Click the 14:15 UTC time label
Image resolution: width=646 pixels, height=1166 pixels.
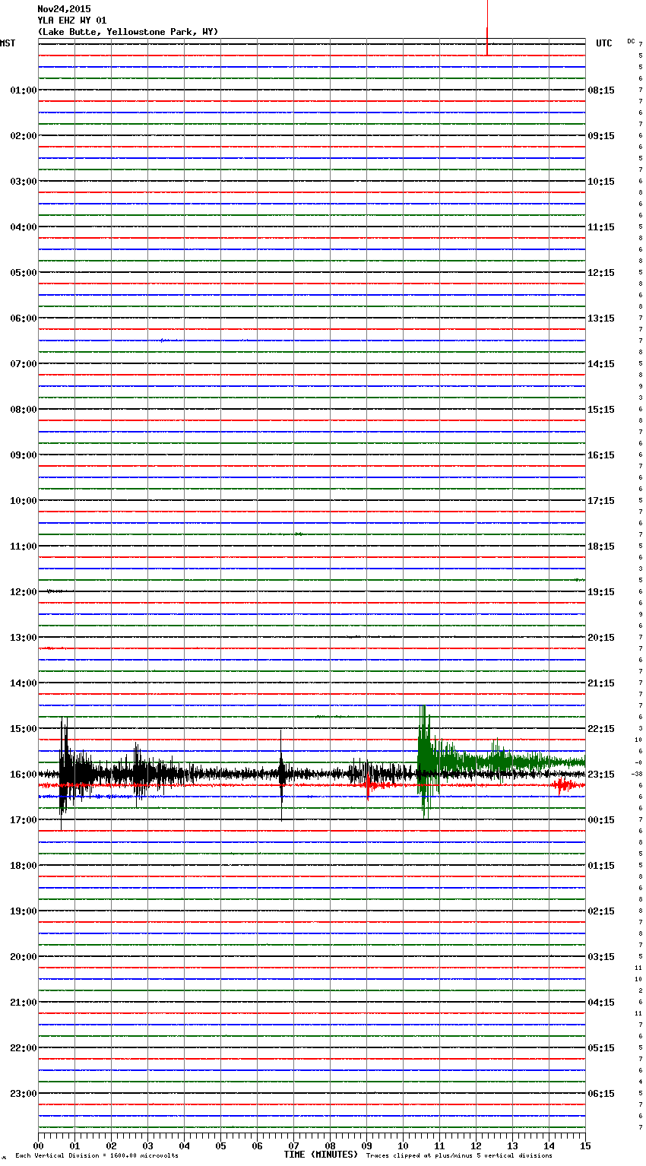[x=601, y=364]
